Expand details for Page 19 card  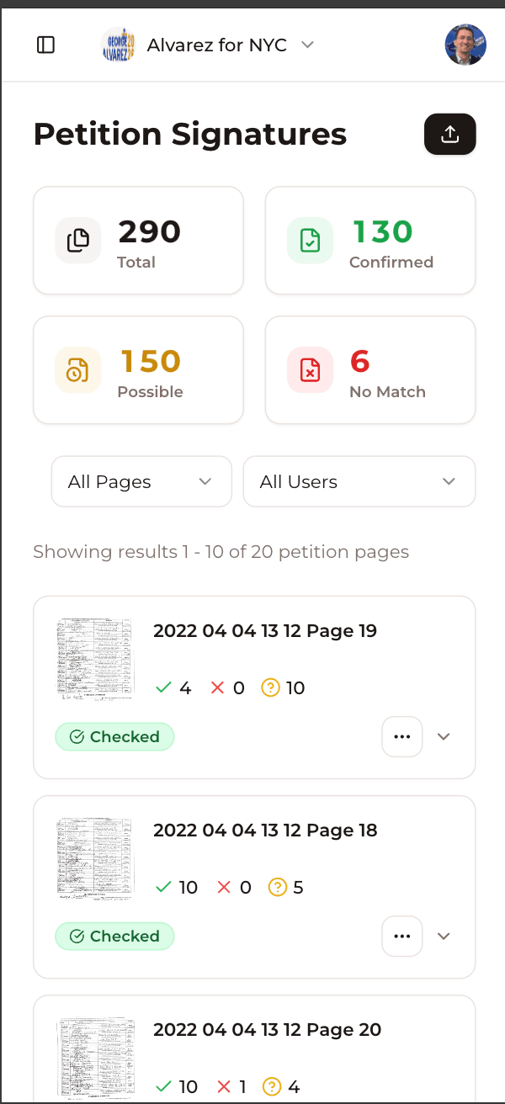(x=444, y=736)
